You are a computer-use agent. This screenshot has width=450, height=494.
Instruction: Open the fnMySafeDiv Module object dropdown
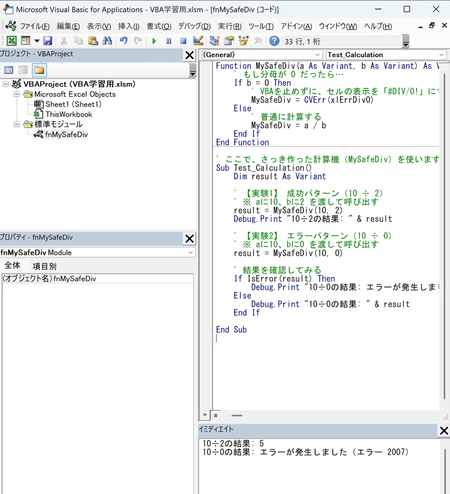pyautogui.click(x=190, y=252)
